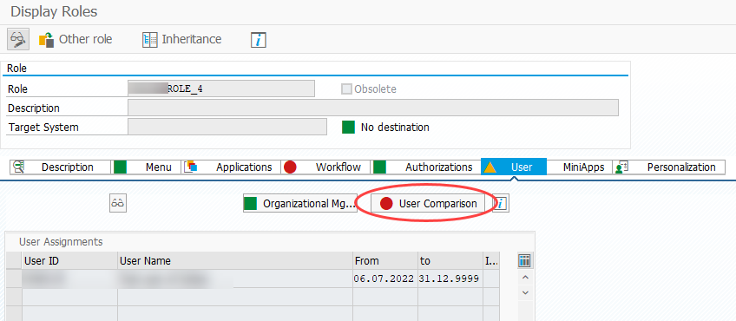Click info icon next to User Comparison
736x321 pixels.
coord(502,204)
